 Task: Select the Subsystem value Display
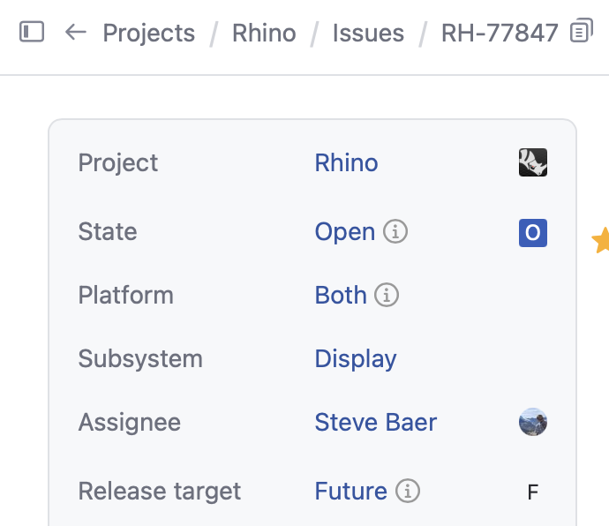pyautogui.click(x=356, y=358)
